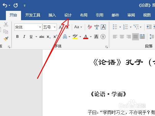Expand the font name dropdown list
The height and width of the screenshot is (116, 155).
[x=40, y=27]
